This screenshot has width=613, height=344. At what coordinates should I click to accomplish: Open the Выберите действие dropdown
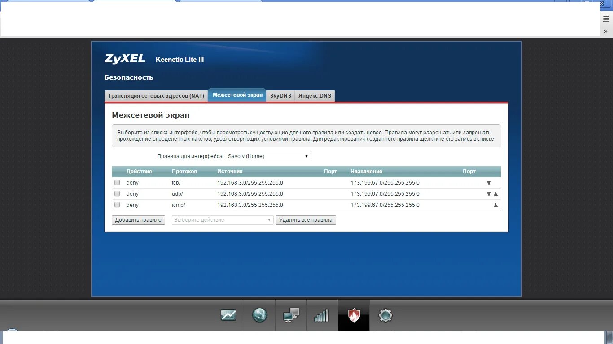(x=222, y=220)
